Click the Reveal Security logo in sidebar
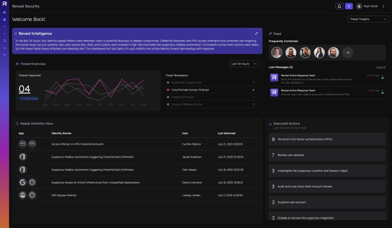 [x=4, y=3]
